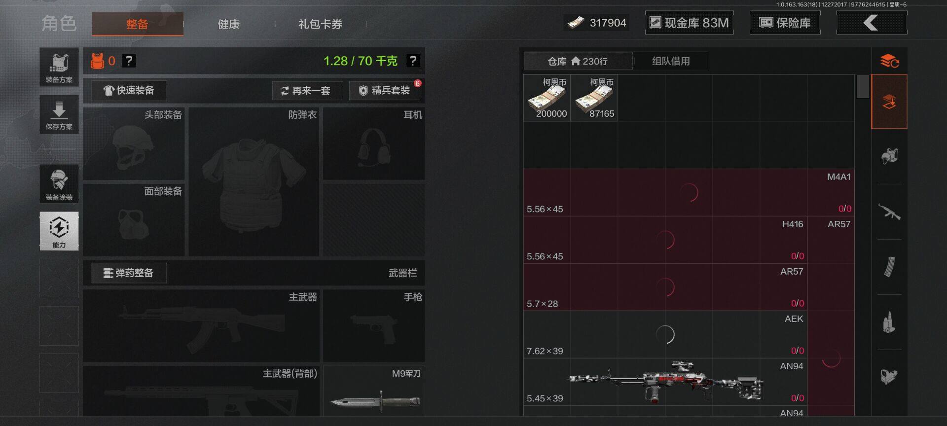
Task: Switch to the 健康 tab
Action: (229, 24)
